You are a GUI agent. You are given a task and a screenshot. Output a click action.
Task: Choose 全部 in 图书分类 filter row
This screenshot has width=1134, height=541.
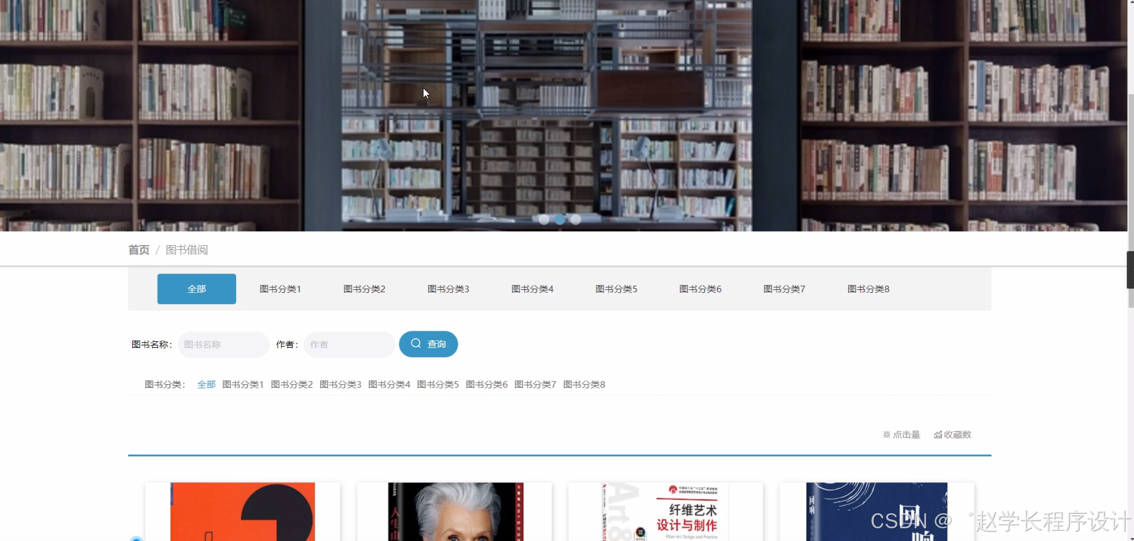(207, 384)
